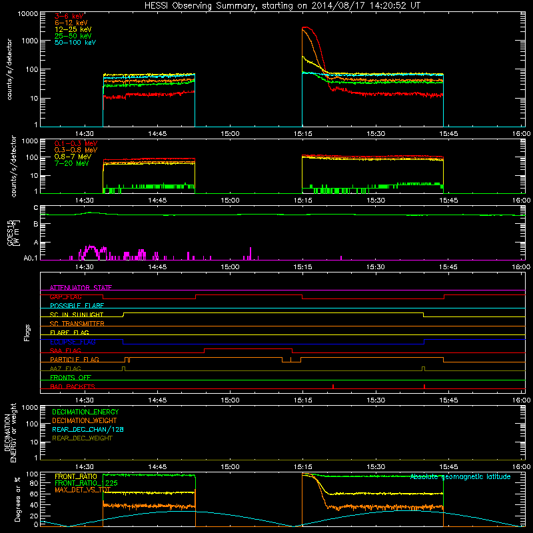This screenshot has width=533, height=533.
Task: Click the DECIMATION_WEIGHT legend entry
Action: tap(85, 420)
